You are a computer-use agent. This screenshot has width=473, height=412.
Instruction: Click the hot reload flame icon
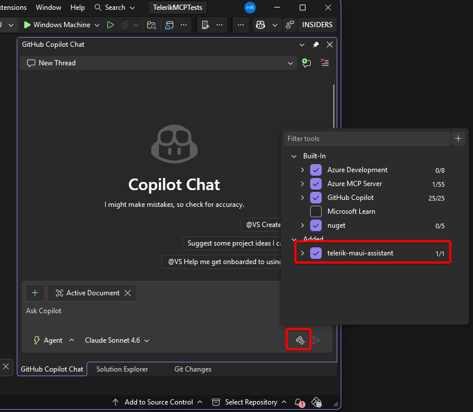(125, 25)
